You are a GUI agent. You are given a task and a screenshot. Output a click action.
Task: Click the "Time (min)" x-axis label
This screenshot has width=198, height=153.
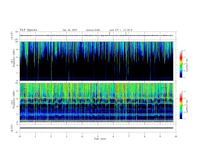point(100,139)
